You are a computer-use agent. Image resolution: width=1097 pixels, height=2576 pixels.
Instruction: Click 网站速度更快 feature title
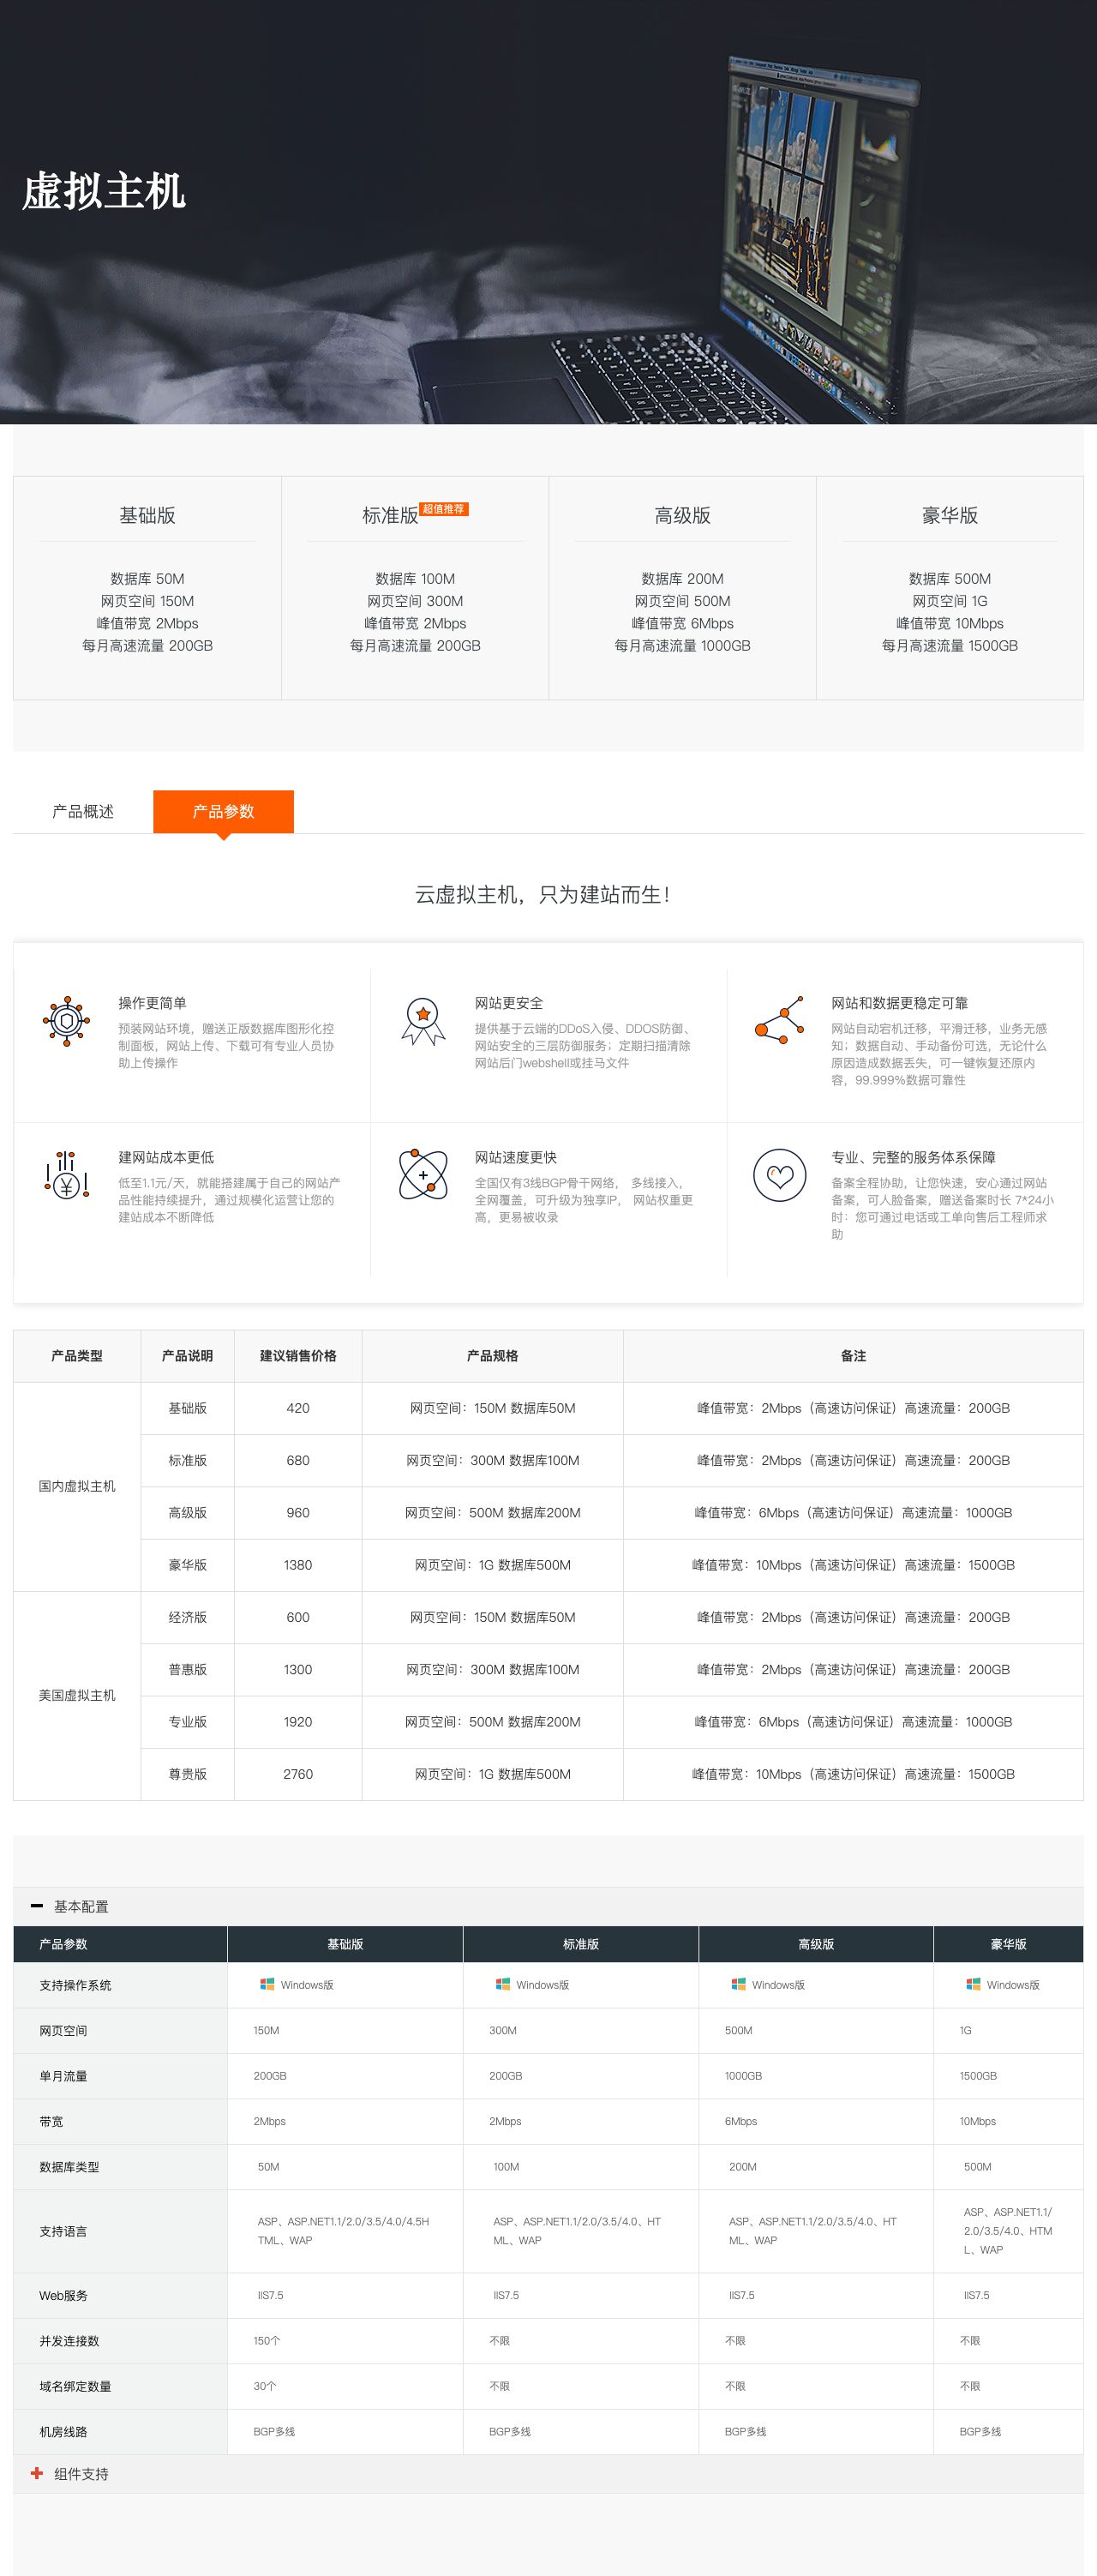click(516, 1157)
